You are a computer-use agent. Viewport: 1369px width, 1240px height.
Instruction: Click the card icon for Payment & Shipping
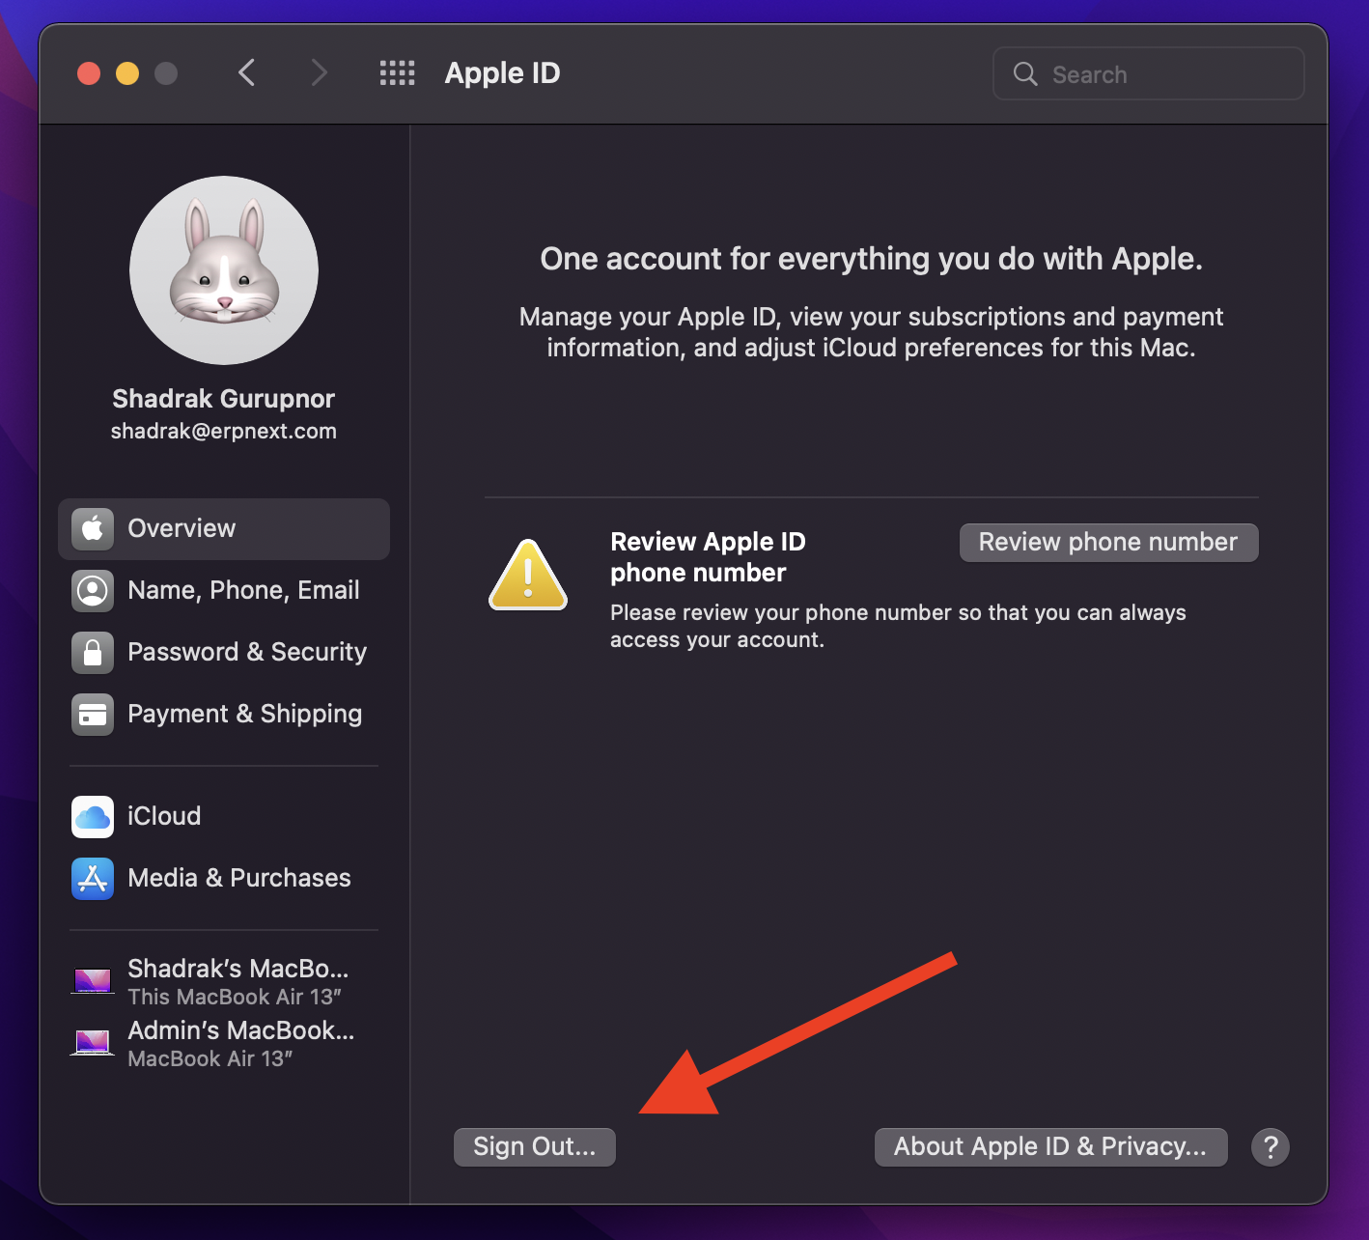(x=93, y=715)
